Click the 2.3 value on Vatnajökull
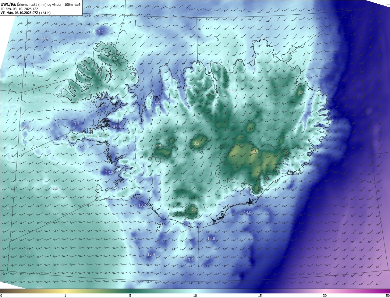Screen dimensions: 390x298 (255, 151)
